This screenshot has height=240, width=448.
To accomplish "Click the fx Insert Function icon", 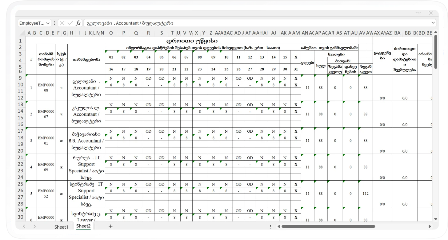I will click(x=78, y=23).
